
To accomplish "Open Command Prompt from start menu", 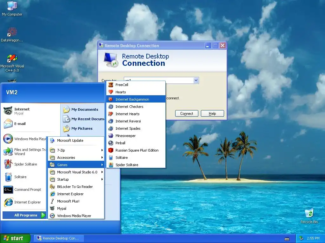I will (x=25, y=190).
